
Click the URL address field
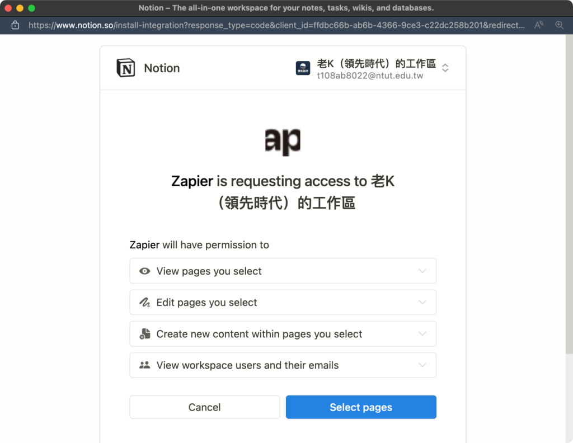click(x=276, y=25)
